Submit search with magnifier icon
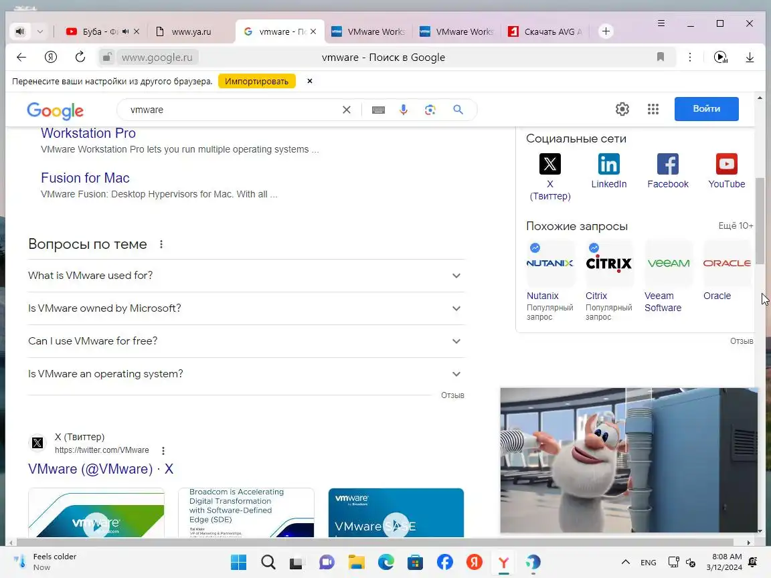 coord(458,110)
